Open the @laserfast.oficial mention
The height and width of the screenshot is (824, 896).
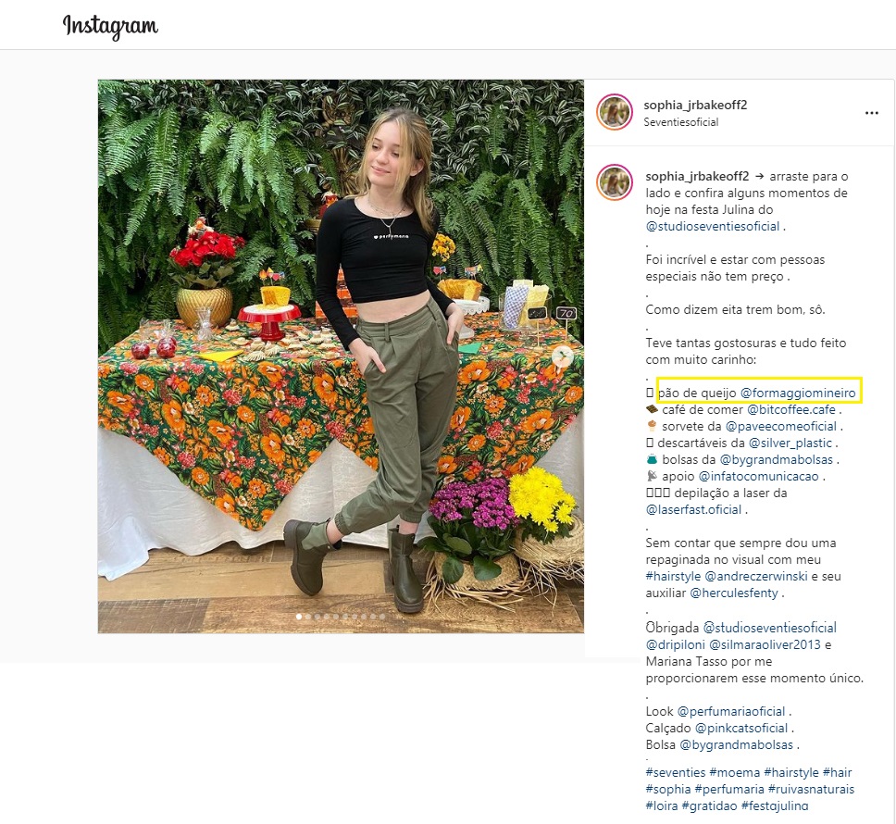tap(693, 510)
